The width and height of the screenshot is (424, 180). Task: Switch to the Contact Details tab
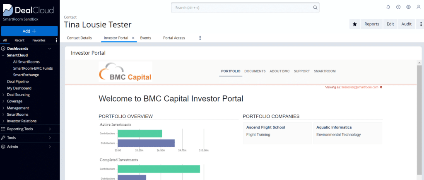[x=79, y=38]
